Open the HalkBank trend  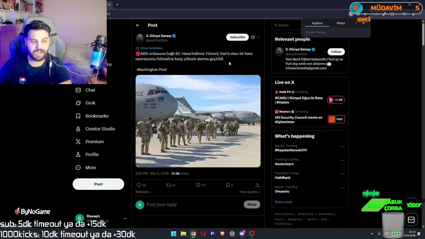pos(283,178)
